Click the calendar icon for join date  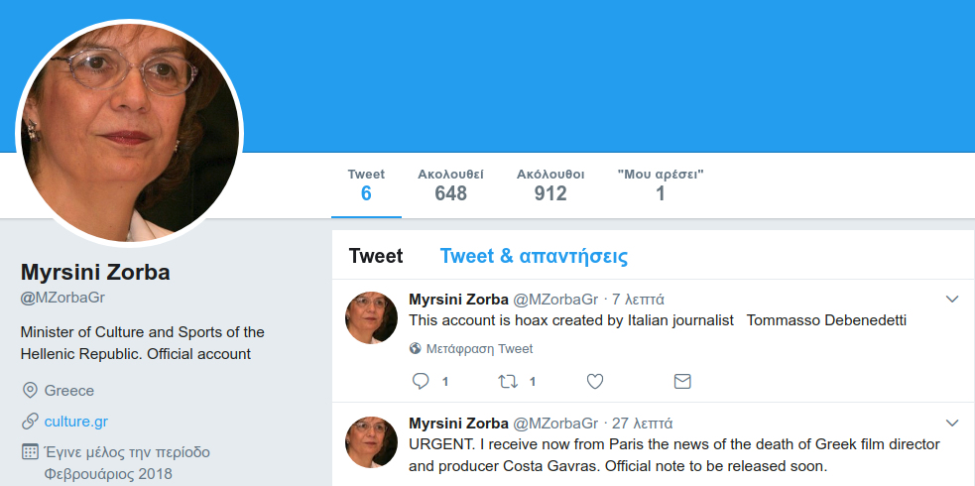pyautogui.click(x=30, y=452)
